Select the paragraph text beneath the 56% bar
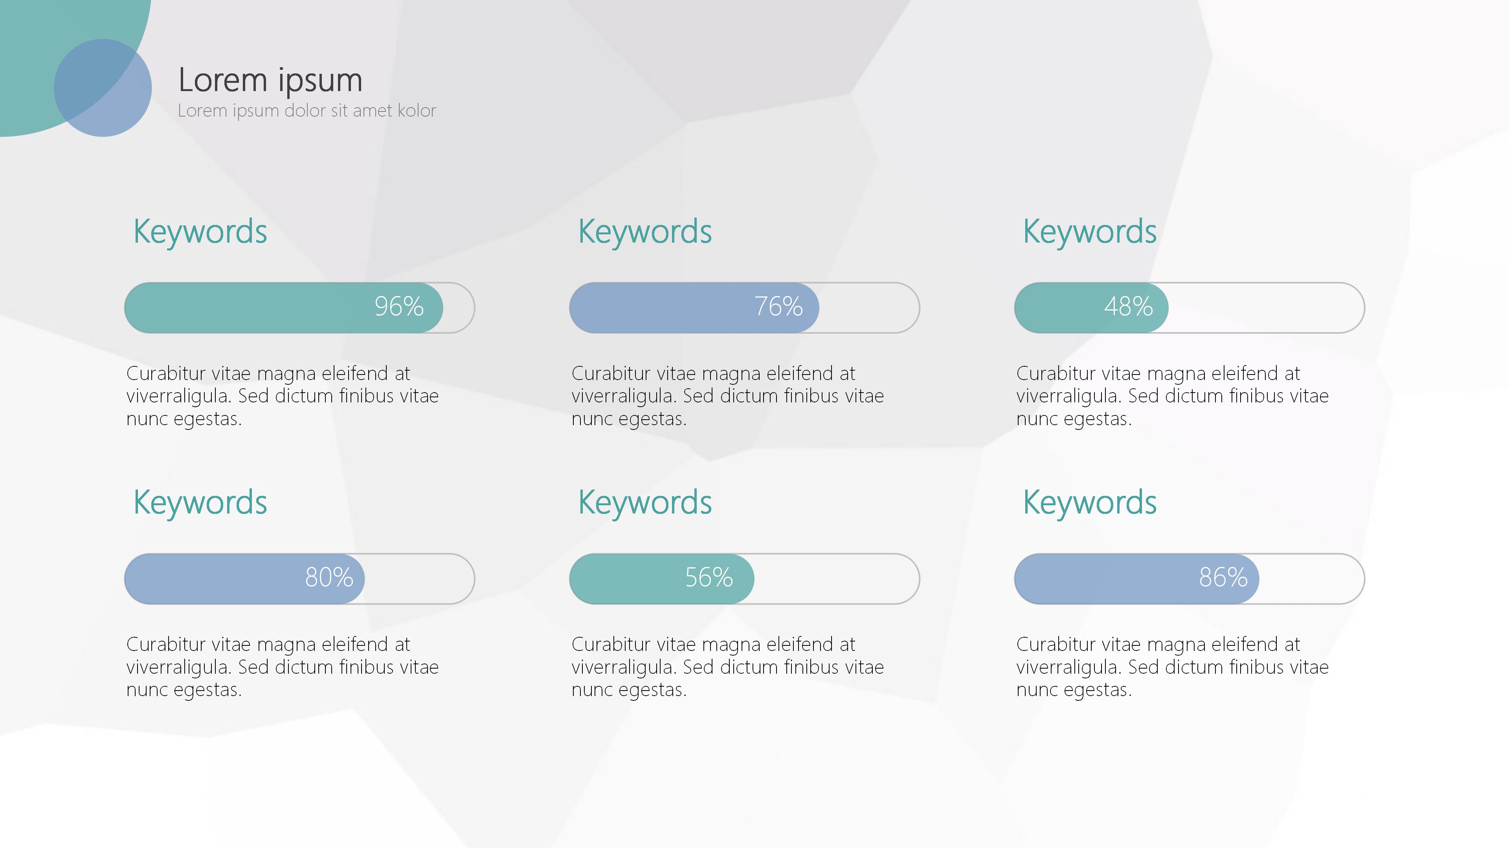Screen dimensions: 1509x848 (x=727, y=667)
